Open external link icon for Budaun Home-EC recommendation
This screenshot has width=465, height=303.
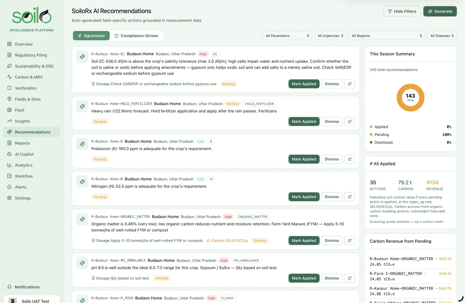[x=350, y=84]
